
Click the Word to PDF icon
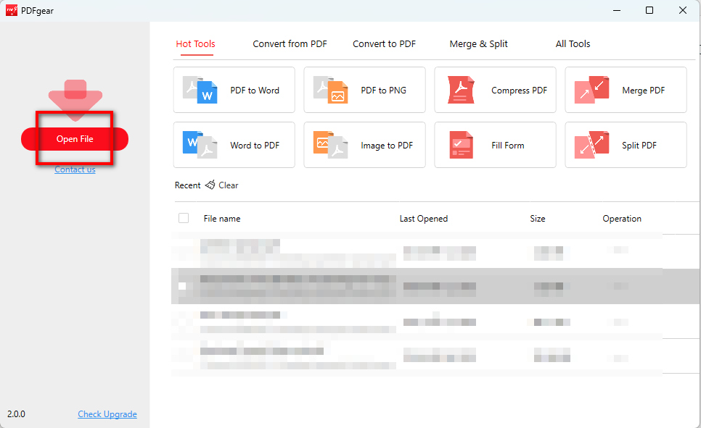coord(200,145)
